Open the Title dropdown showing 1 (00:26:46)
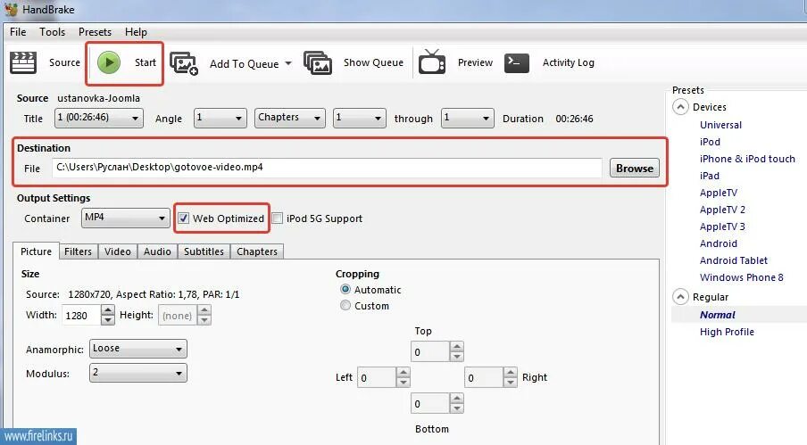Viewport: 807px width, 445px height. click(99, 119)
